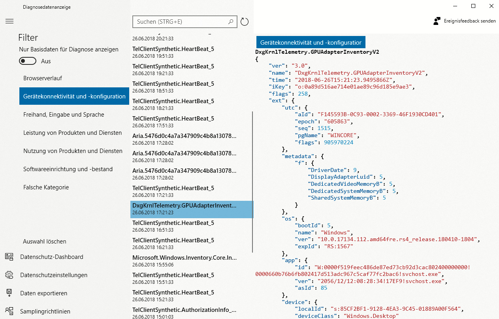Select Softwareeinrichtung und -bestand filter
Viewport: 499px width, 319px height.
68,169
